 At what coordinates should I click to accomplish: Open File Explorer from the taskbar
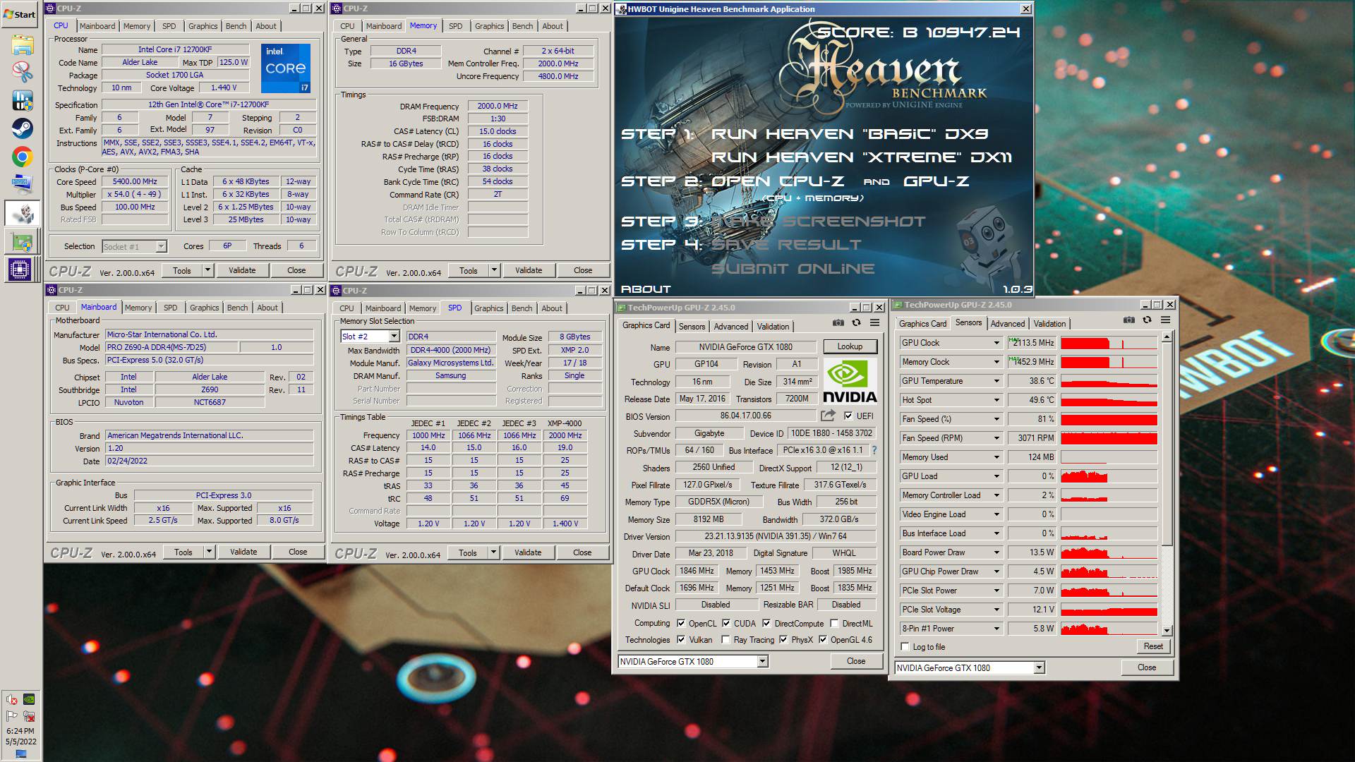tap(22, 44)
